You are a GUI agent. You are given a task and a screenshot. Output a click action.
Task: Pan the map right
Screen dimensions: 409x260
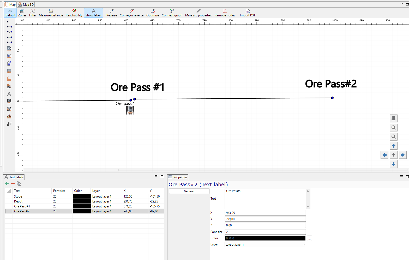403,155
